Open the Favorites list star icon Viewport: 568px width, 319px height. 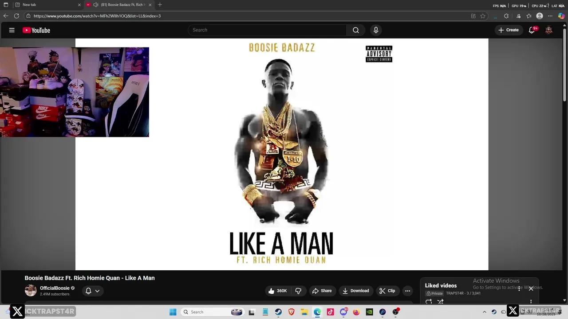[529, 16]
